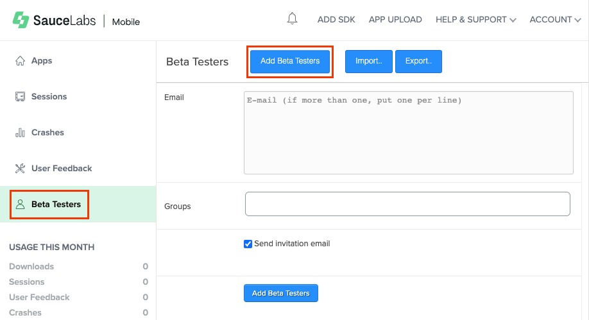Go to App Upload in top navigation
Viewport: 589px width, 320px height.
(395, 20)
